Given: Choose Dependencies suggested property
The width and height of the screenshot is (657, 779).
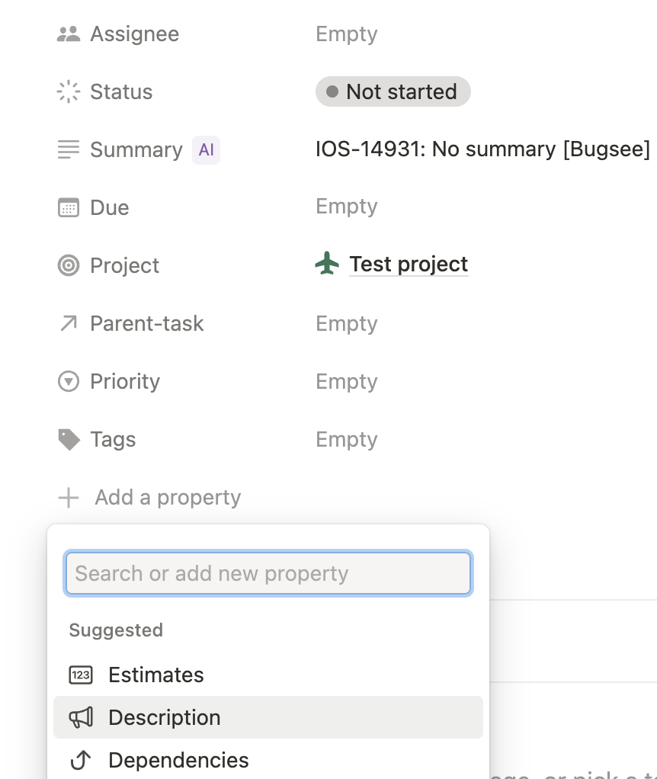Looking at the screenshot, I should click(178, 760).
